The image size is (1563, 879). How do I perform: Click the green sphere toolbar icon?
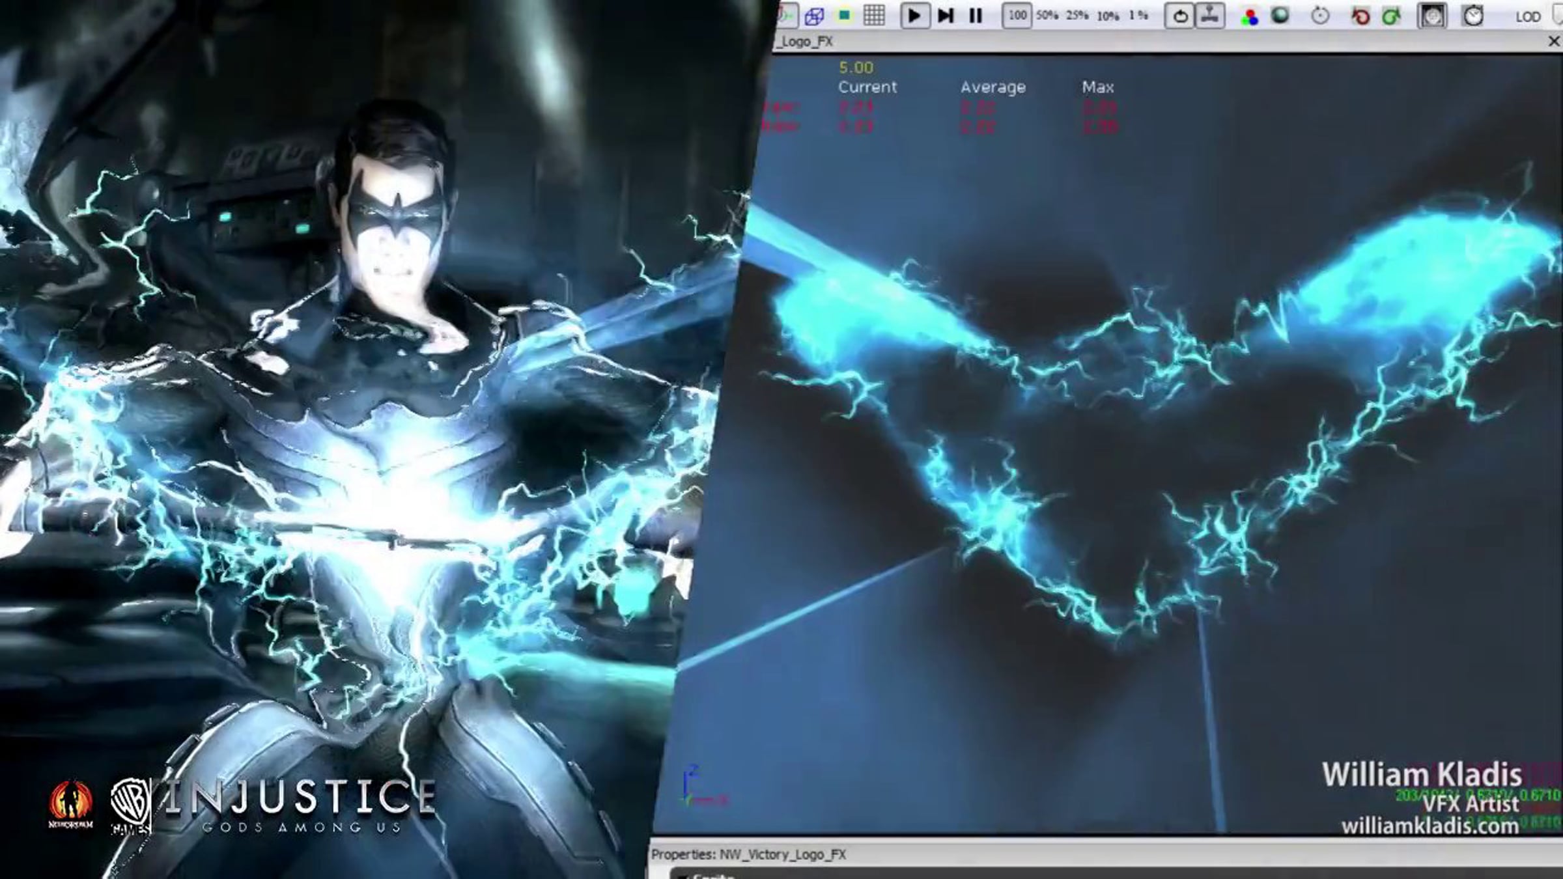(x=1280, y=15)
